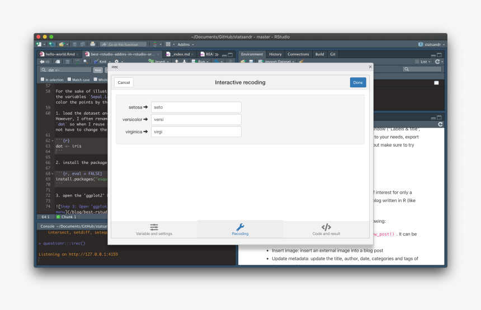Run spell check with the ABC icon
Screen dimensions: 481x310
pos(77,62)
